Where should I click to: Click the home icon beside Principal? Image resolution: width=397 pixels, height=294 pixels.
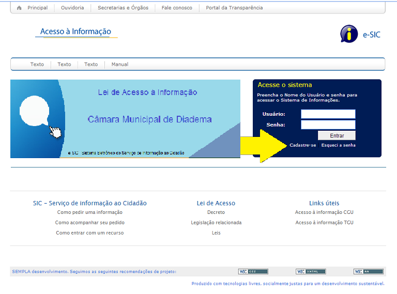(x=19, y=8)
